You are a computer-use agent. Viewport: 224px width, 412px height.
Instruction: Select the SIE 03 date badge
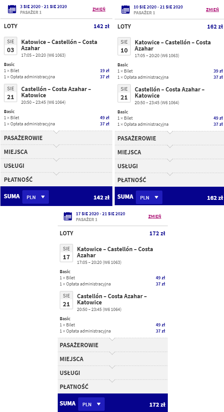pos(10,46)
